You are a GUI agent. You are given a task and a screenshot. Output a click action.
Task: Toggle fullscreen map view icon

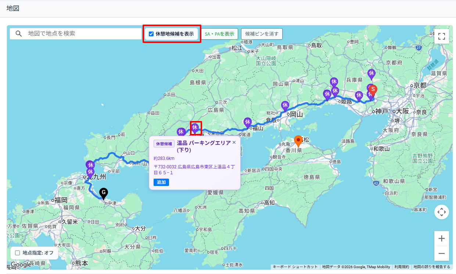click(x=442, y=36)
